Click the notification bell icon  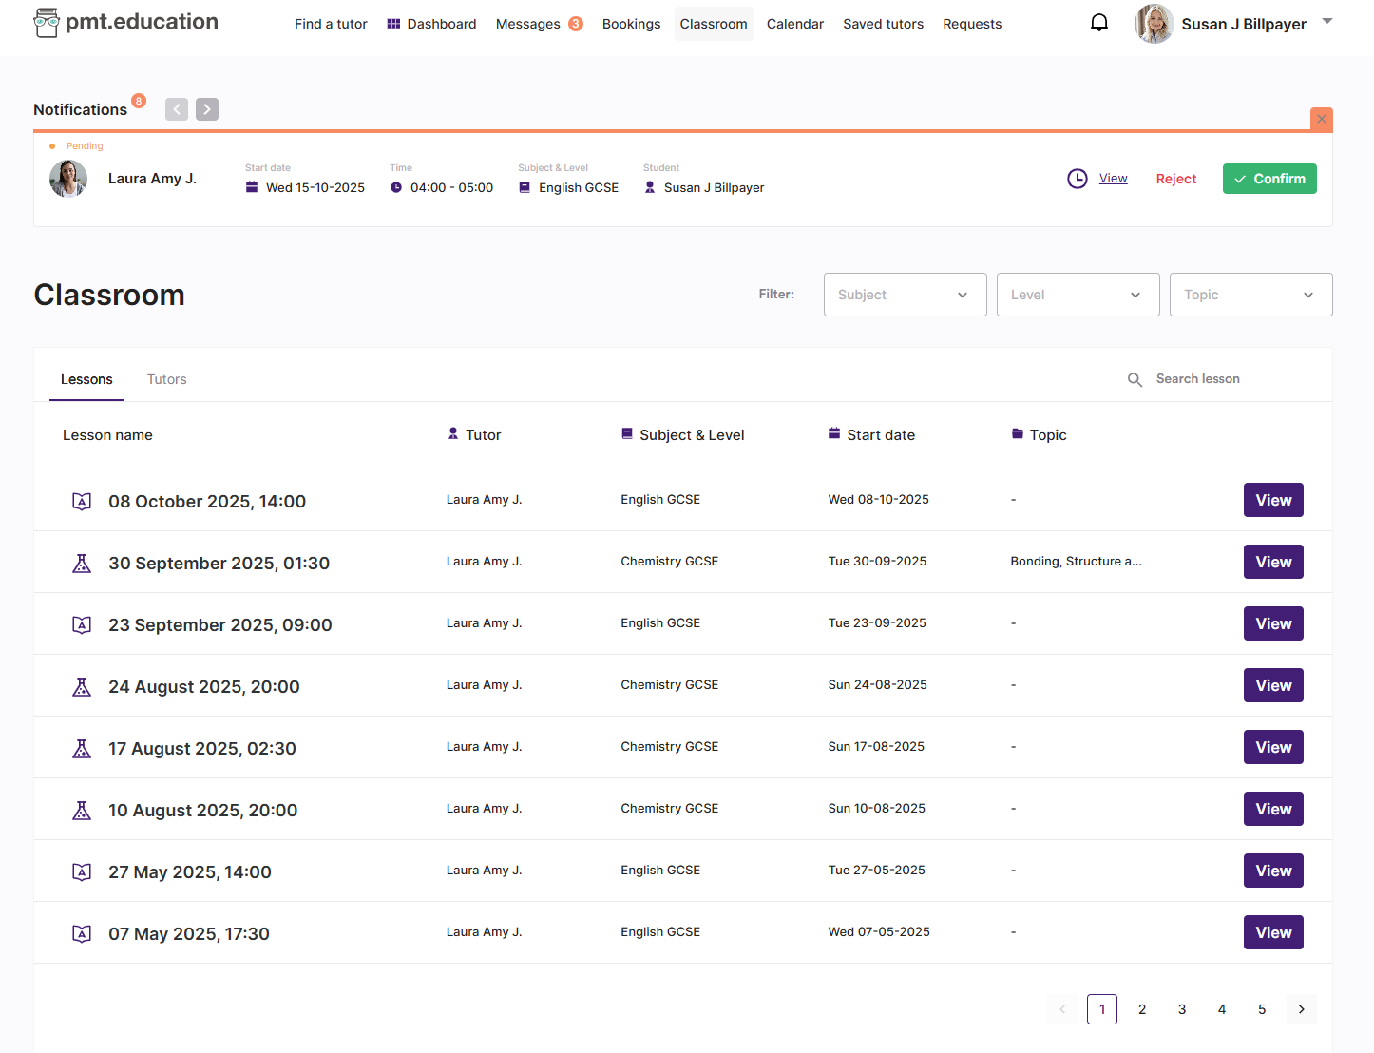[1098, 23]
